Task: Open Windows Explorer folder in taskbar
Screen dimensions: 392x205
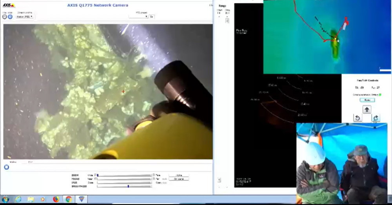Action: [31, 199]
